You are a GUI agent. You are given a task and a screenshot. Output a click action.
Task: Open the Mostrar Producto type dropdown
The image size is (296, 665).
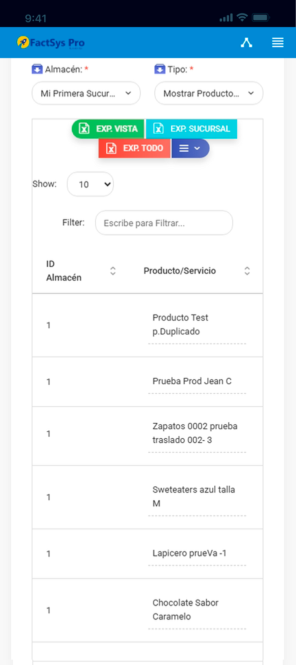click(209, 93)
